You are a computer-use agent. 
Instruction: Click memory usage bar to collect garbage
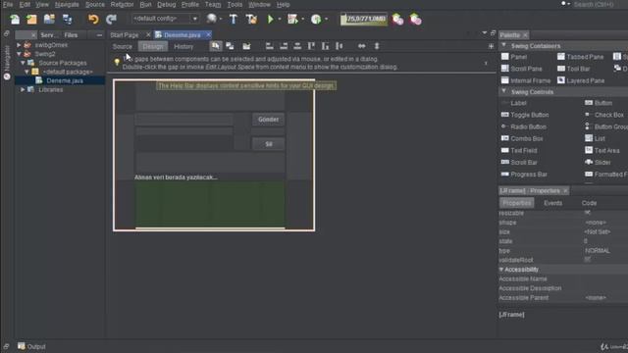(x=364, y=19)
